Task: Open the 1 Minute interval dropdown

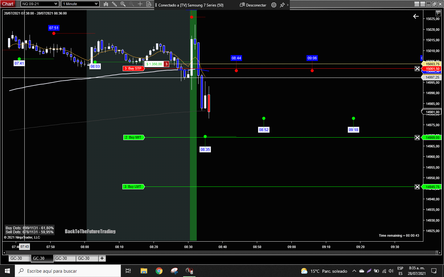Action: coord(80,4)
